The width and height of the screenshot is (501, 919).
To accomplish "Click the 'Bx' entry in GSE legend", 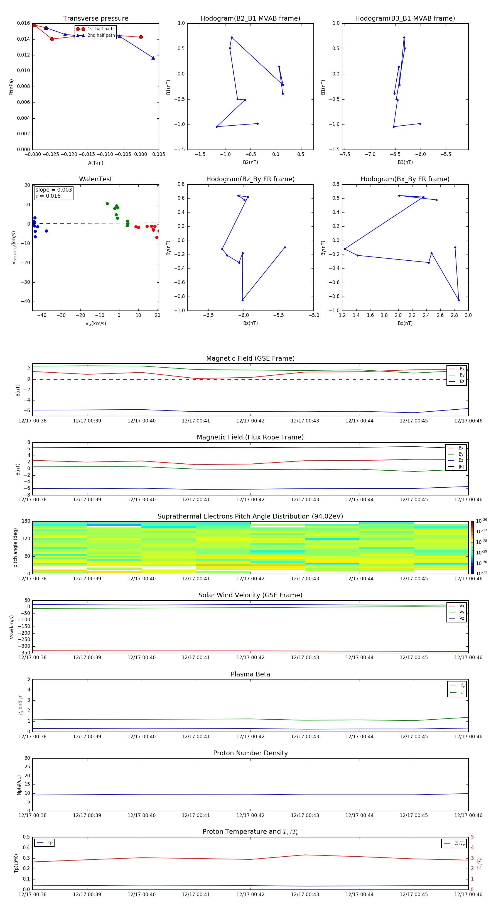I will [457, 369].
